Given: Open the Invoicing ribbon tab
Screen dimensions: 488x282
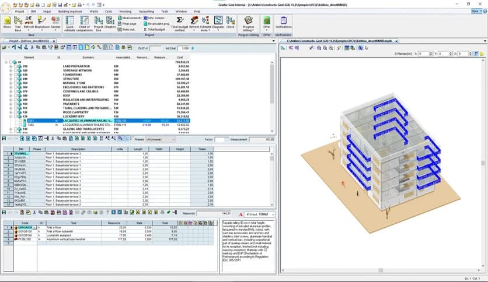Looking at the screenshot, I should [x=126, y=12].
